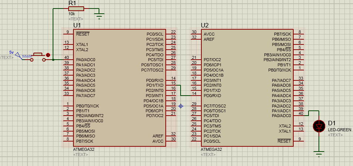
Task: Click the RESET pin label on U1
Action: coord(83,34)
